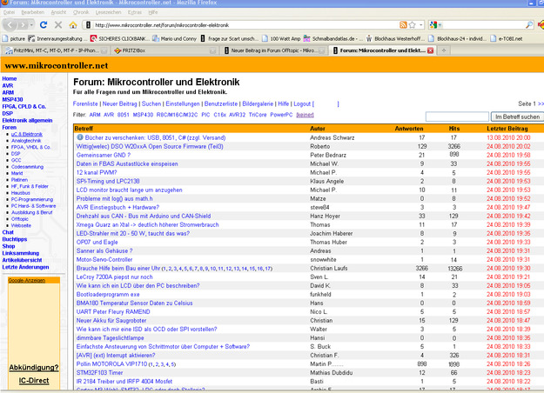Open the Mario und Conny bookmark
Viewport: 544px width, 393px height.
[x=174, y=38]
